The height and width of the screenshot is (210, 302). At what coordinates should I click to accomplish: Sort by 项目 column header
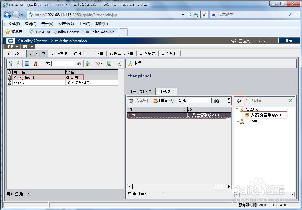coord(209,110)
